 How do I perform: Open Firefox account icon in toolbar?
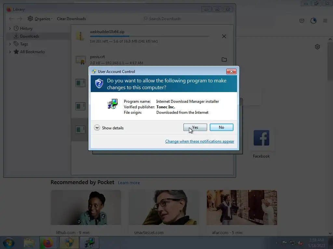tap(313, 21)
